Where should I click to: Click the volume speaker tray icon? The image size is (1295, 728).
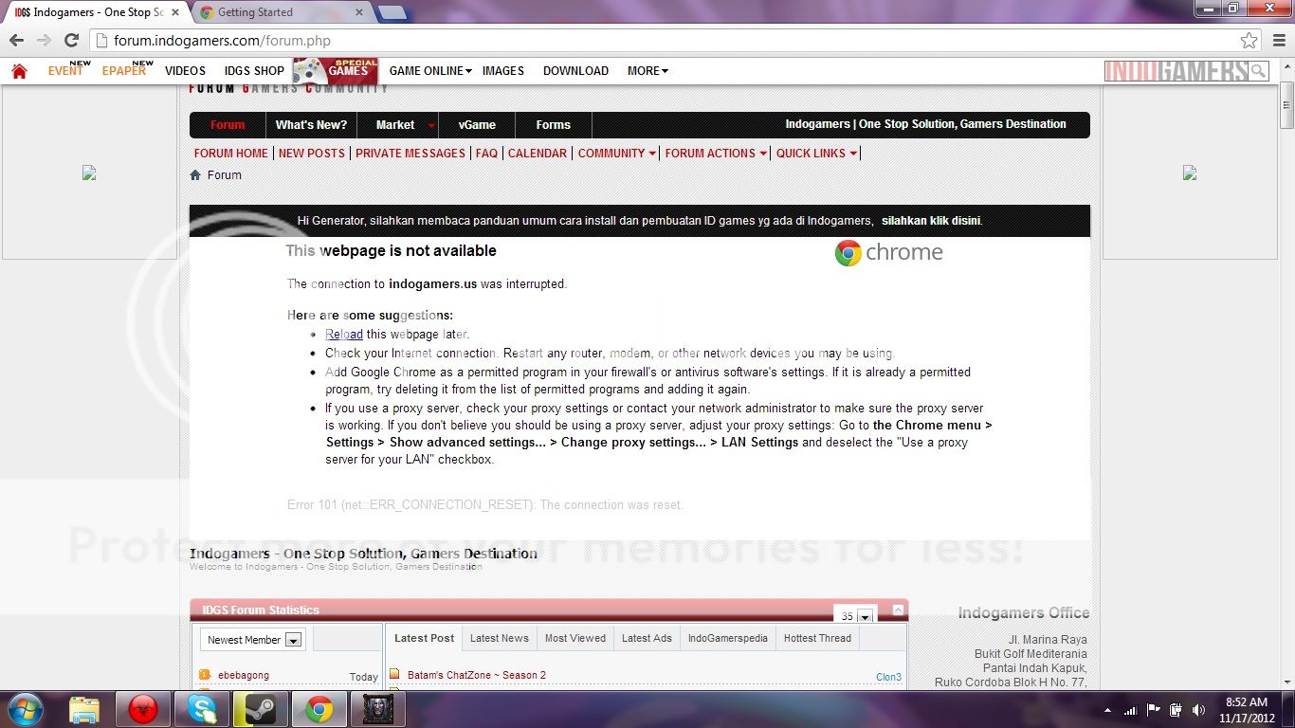coord(1198,709)
